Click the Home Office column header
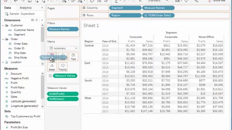This screenshot has height=130, width=232. (x=206, y=37)
